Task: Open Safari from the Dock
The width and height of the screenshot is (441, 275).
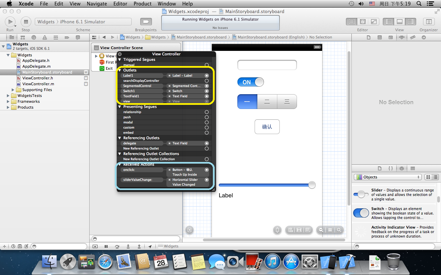Action: click(x=105, y=262)
